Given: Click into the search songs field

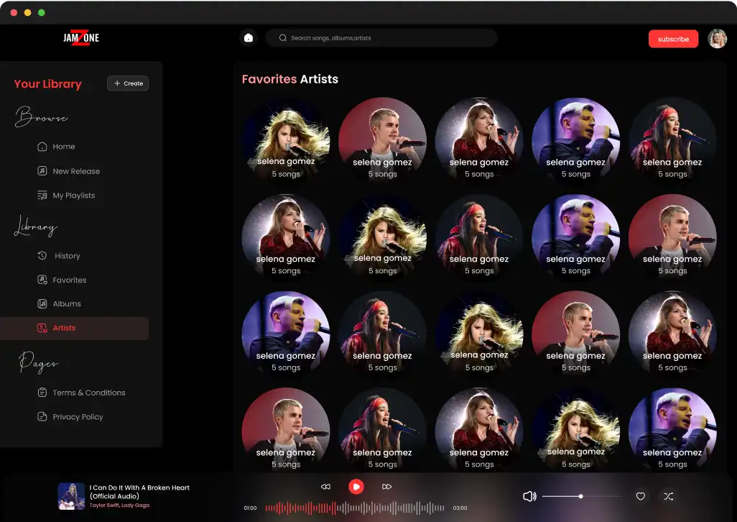Looking at the screenshot, I should pos(381,38).
